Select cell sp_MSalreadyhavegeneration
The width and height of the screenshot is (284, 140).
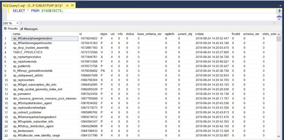pyautogui.click(x=45, y=39)
